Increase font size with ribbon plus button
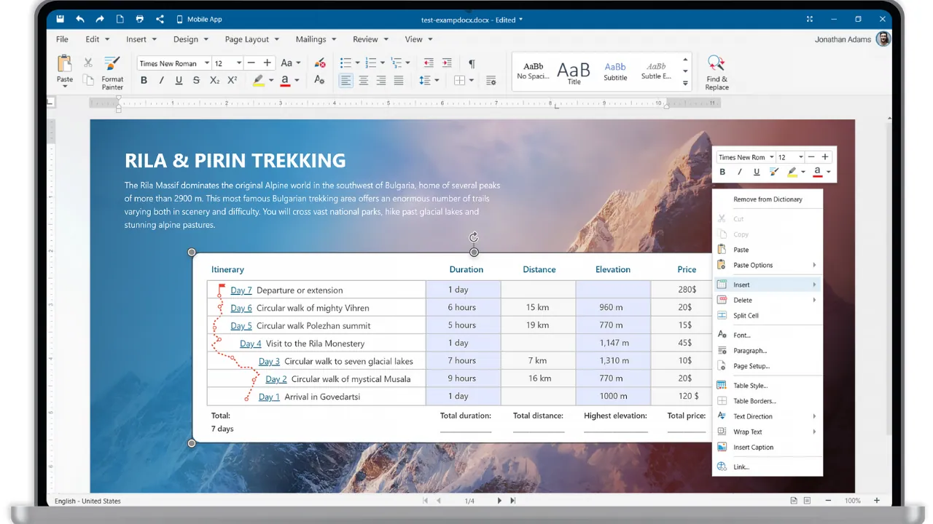The height and width of the screenshot is (524, 933). click(268, 63)
